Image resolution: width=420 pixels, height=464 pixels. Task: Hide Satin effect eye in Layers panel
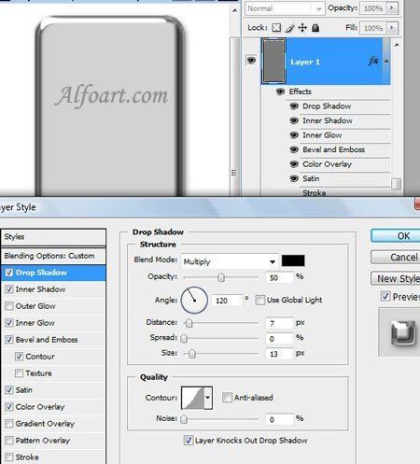point(294,178)
